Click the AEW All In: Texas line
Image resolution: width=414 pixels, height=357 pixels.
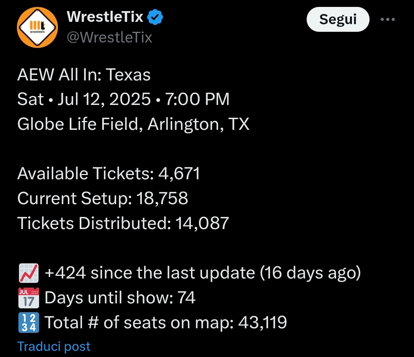point(84,75)
